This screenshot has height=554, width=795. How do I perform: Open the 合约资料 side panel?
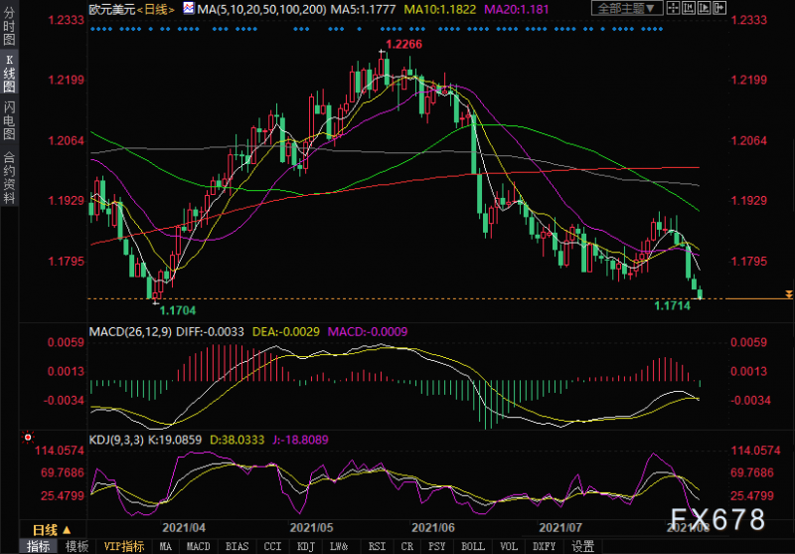point(9,177)
